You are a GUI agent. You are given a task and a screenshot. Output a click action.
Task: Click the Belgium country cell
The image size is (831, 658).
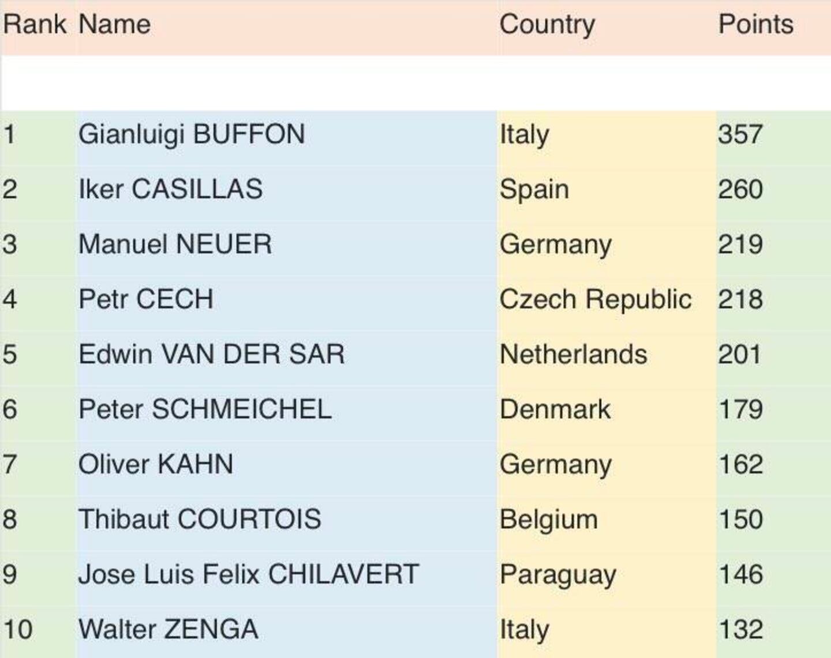(x=548, y=519)
